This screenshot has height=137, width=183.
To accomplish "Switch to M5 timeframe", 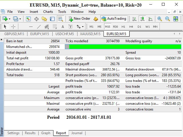I will pyautogui.click(x=99, y=27).
